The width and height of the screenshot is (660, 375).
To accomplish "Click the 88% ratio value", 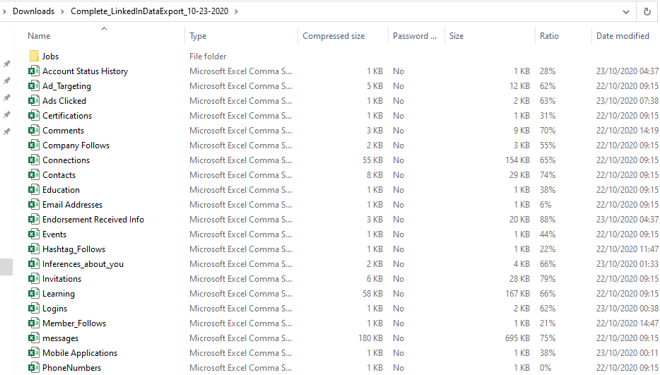I will (548, 219).
